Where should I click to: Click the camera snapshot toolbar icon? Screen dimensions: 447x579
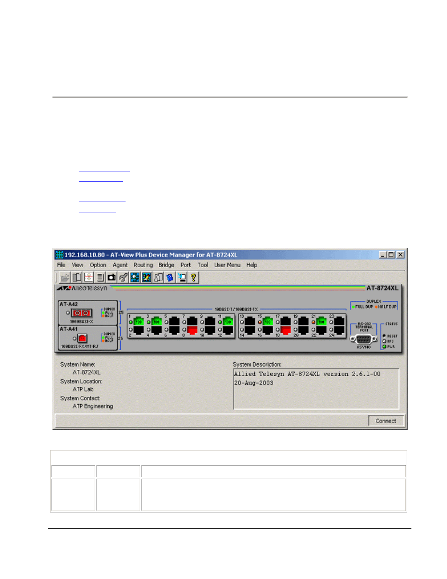[112, 278]
